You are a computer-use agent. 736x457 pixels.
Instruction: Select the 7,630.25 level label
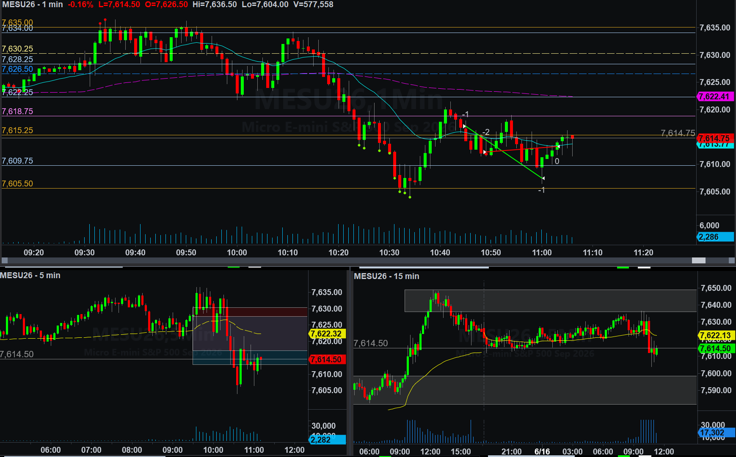click(17, 49)
